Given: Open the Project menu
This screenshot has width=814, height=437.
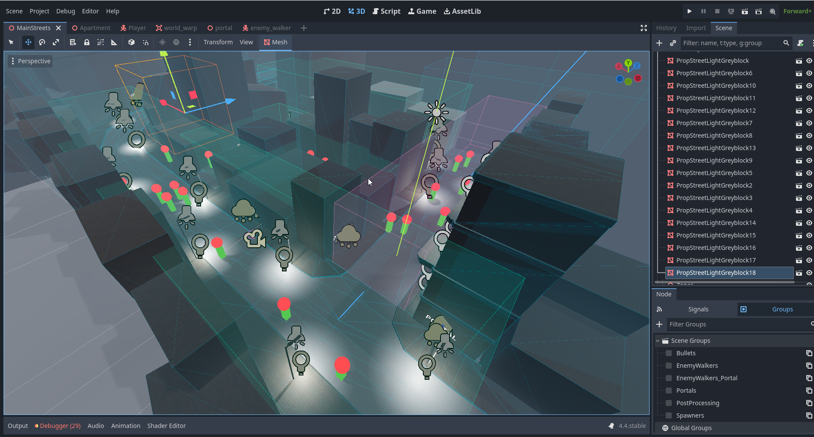Looking at the screenshot, I should (x=40, y=11).
